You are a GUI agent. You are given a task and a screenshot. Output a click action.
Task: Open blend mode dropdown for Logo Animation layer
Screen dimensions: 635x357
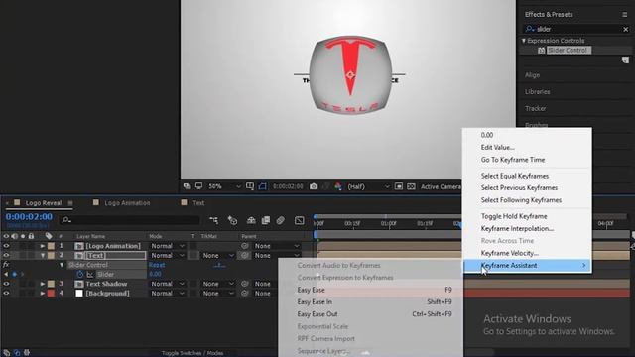pos(168,246)
